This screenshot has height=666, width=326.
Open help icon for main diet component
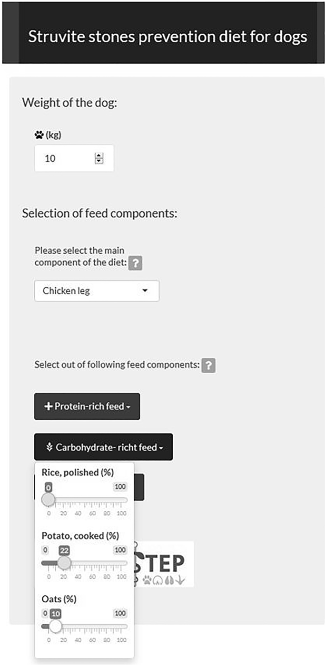(x=136, y=264)
